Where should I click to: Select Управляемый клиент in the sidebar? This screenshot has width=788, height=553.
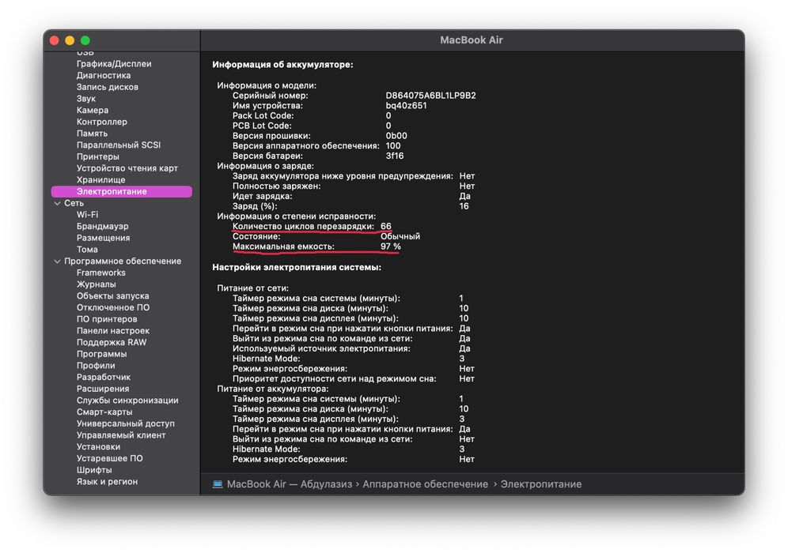(x=121, y=435)
